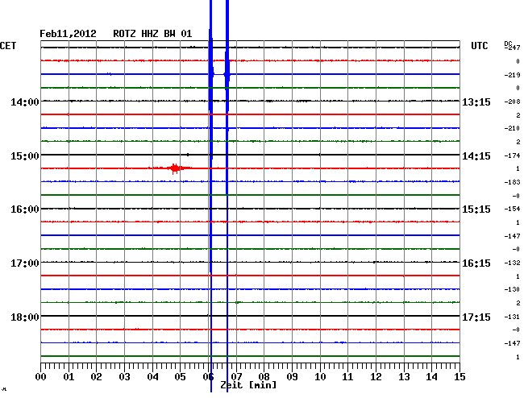Select minute axis tick label 03
Screen dimensions: 524x398
124,377
